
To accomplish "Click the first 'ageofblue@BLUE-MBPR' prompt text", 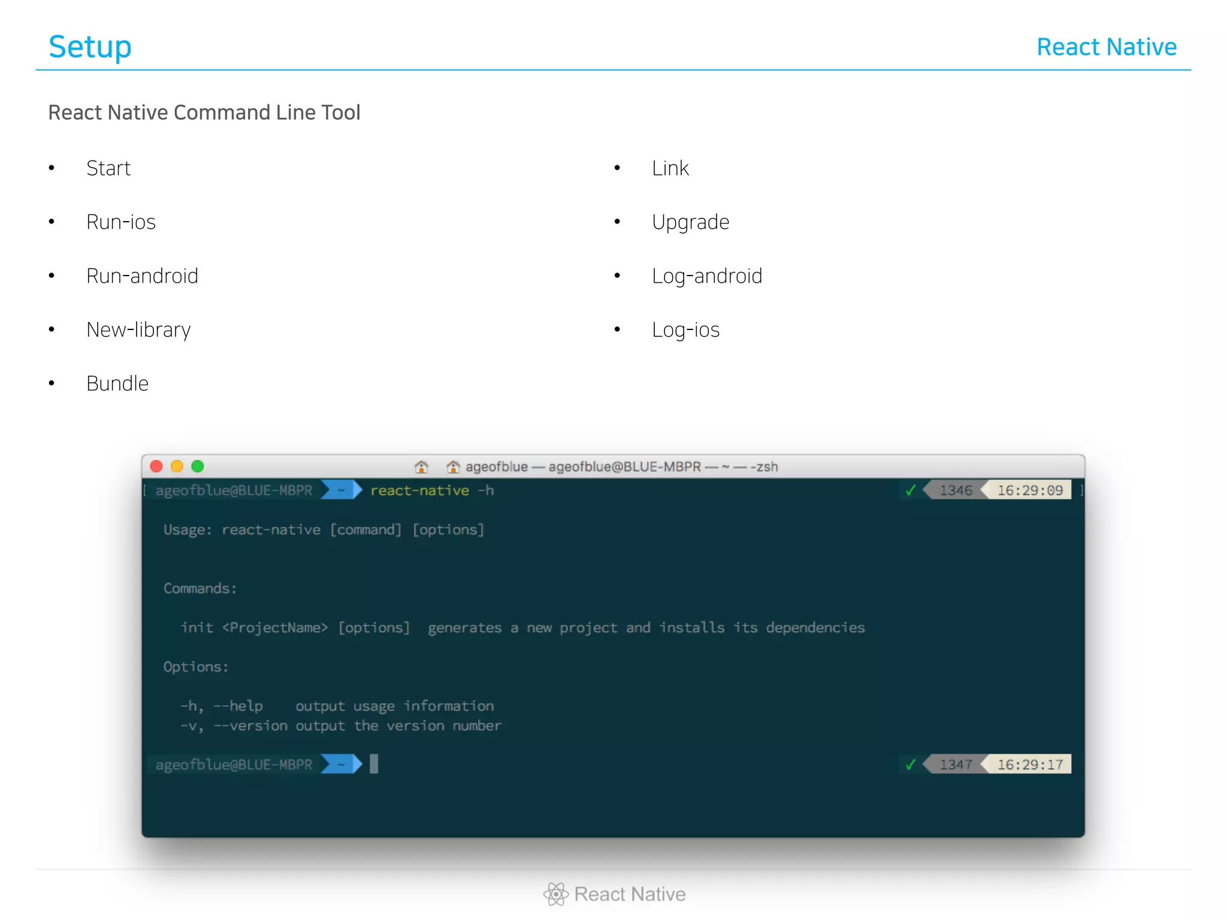I will (234, 491).
